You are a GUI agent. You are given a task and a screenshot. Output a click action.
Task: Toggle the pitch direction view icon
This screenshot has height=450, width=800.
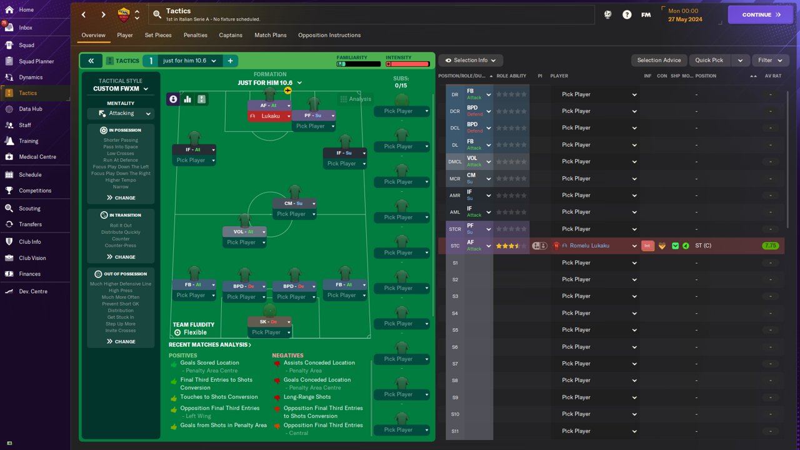202,99
